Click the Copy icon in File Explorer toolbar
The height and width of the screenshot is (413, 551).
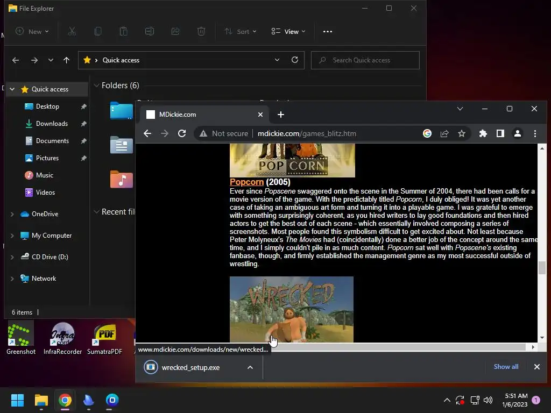(98, 32)
